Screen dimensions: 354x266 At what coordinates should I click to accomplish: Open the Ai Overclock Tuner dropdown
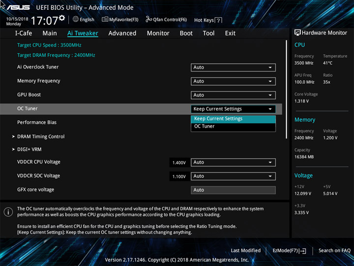click(233, 67)
